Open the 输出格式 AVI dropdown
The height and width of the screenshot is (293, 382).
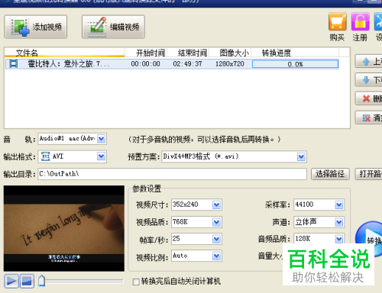tap(101, 156)
